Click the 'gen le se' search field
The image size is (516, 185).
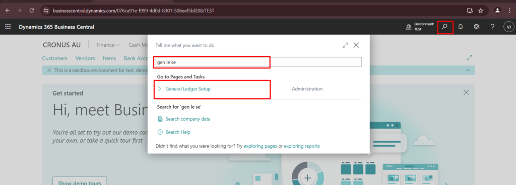[259, 62]
